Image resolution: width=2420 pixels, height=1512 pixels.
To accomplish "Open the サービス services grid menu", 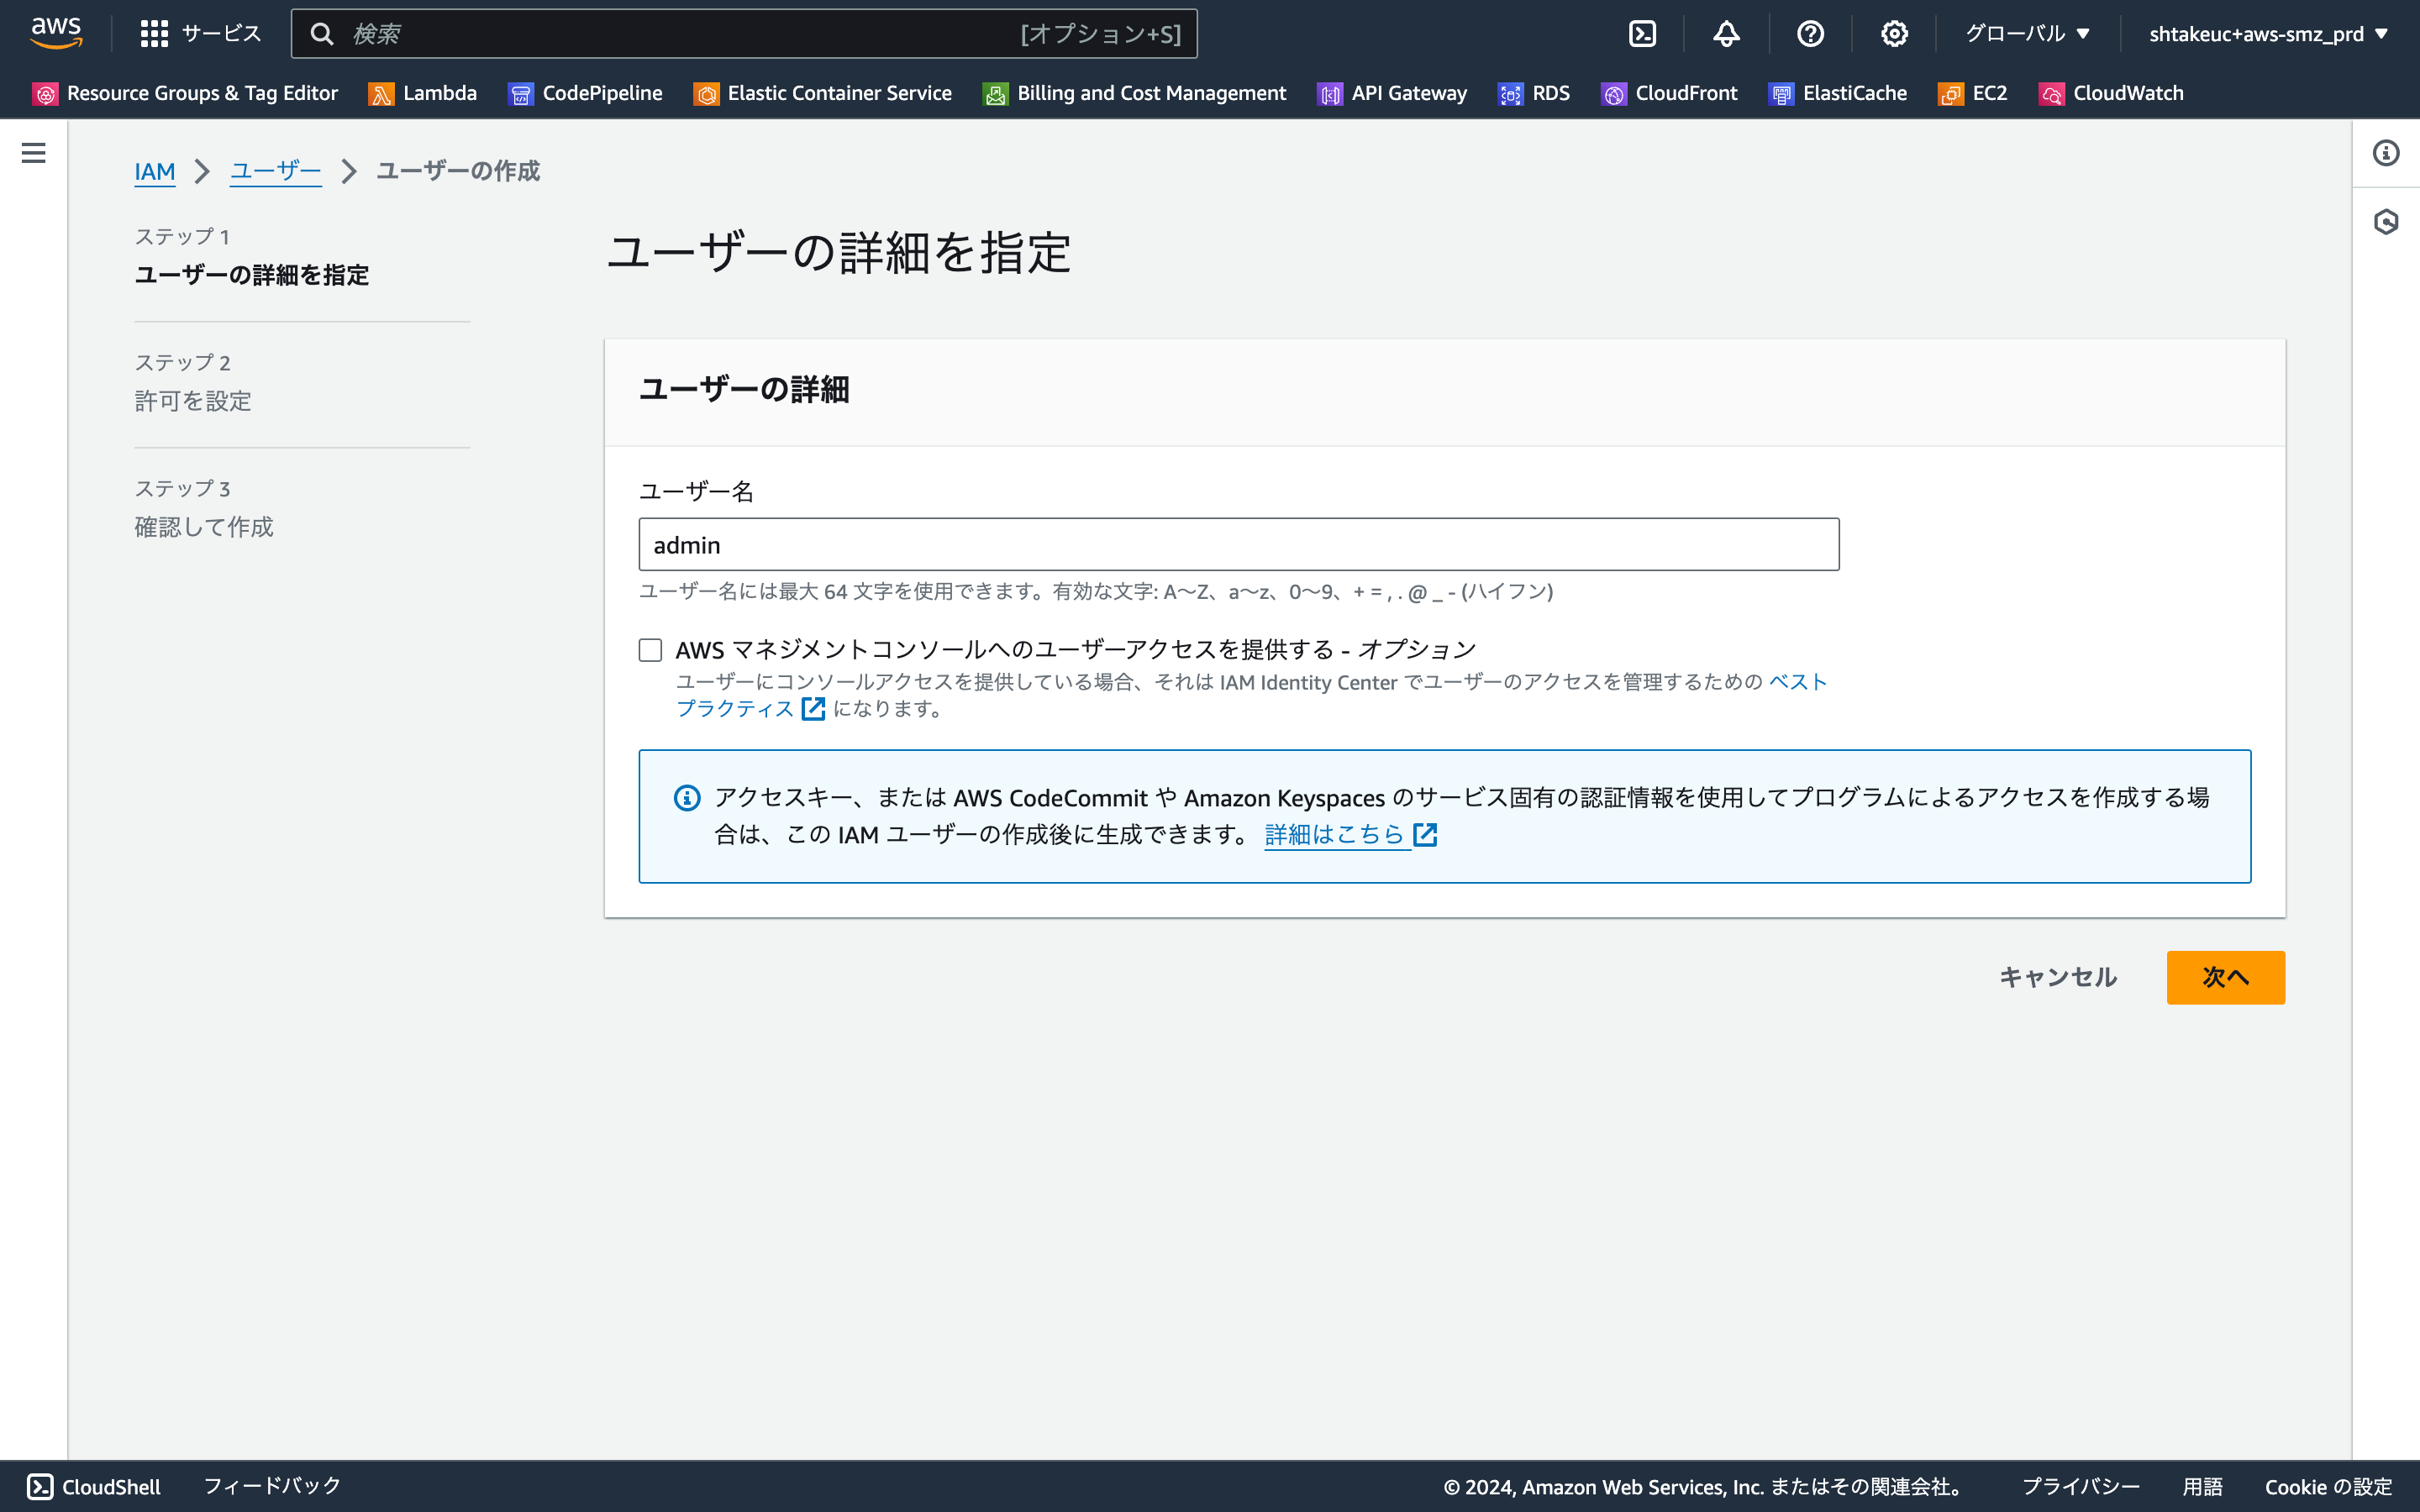I will point(200,34).
